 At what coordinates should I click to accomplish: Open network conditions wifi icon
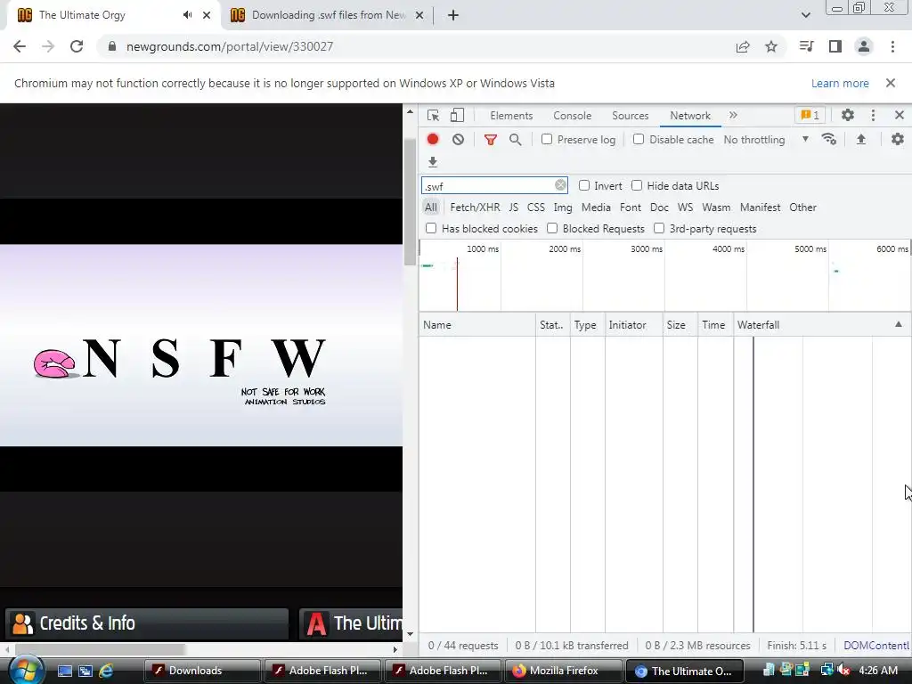829,140
